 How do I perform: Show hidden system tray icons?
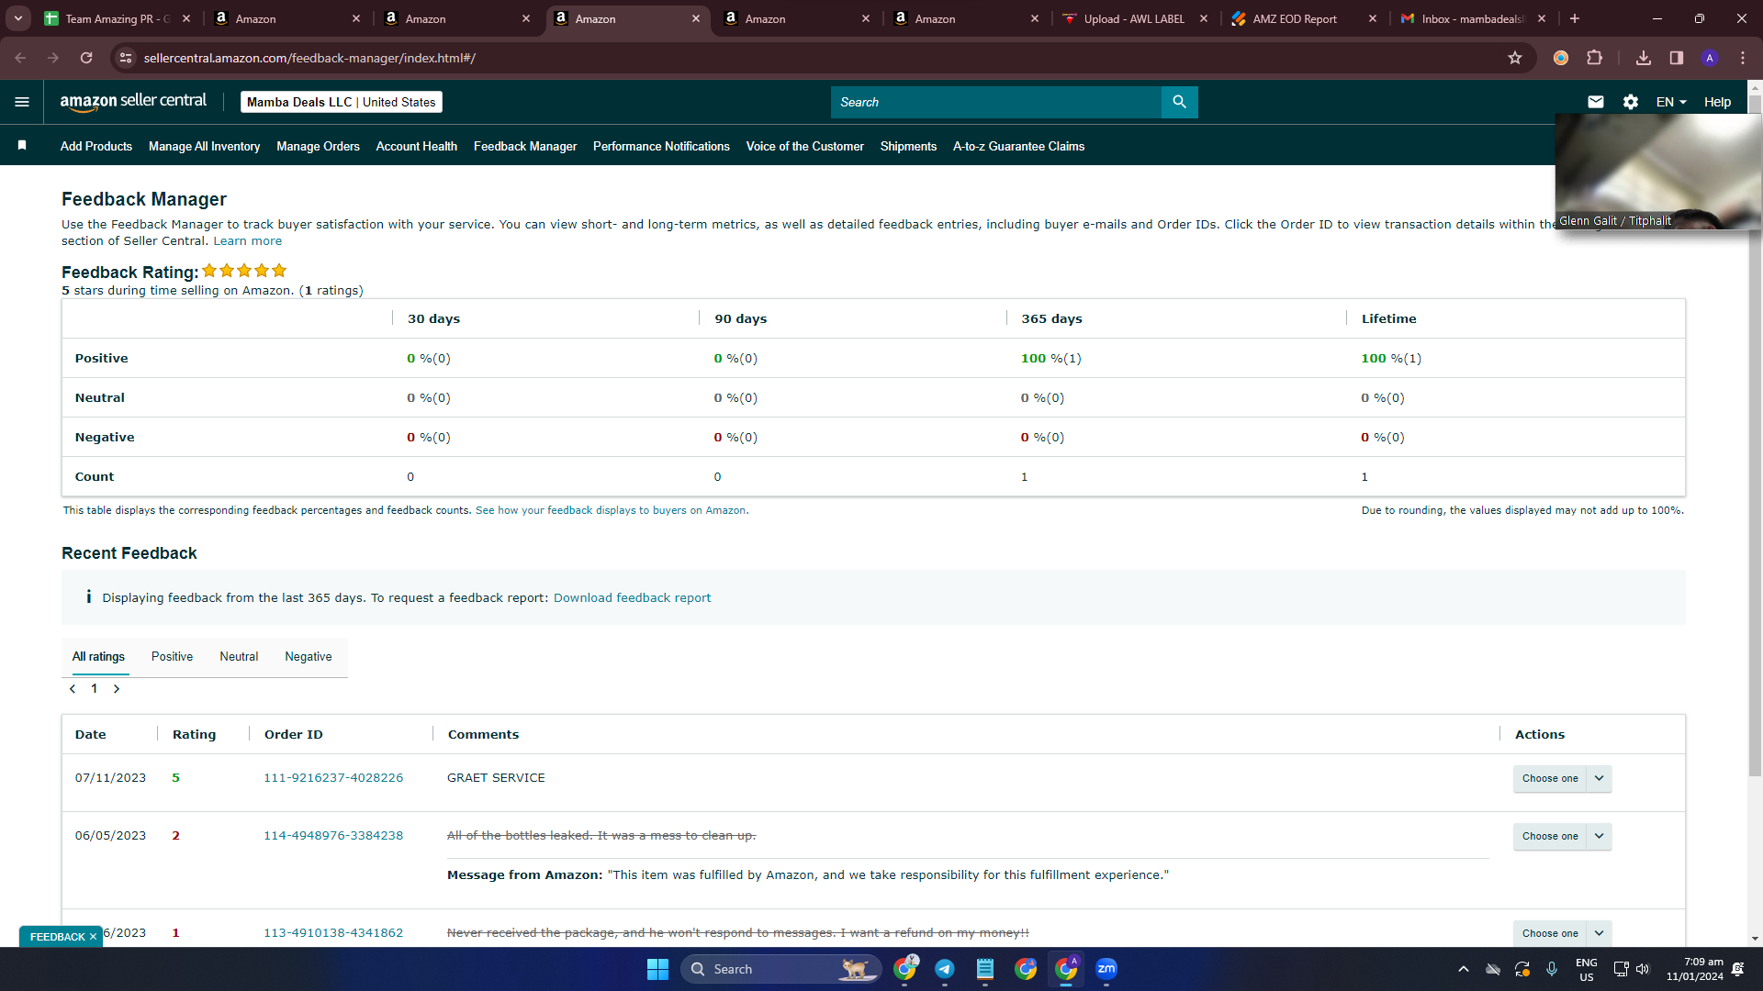pos(1464,969)
